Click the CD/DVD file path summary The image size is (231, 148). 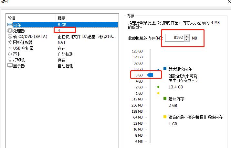(87, 37)
